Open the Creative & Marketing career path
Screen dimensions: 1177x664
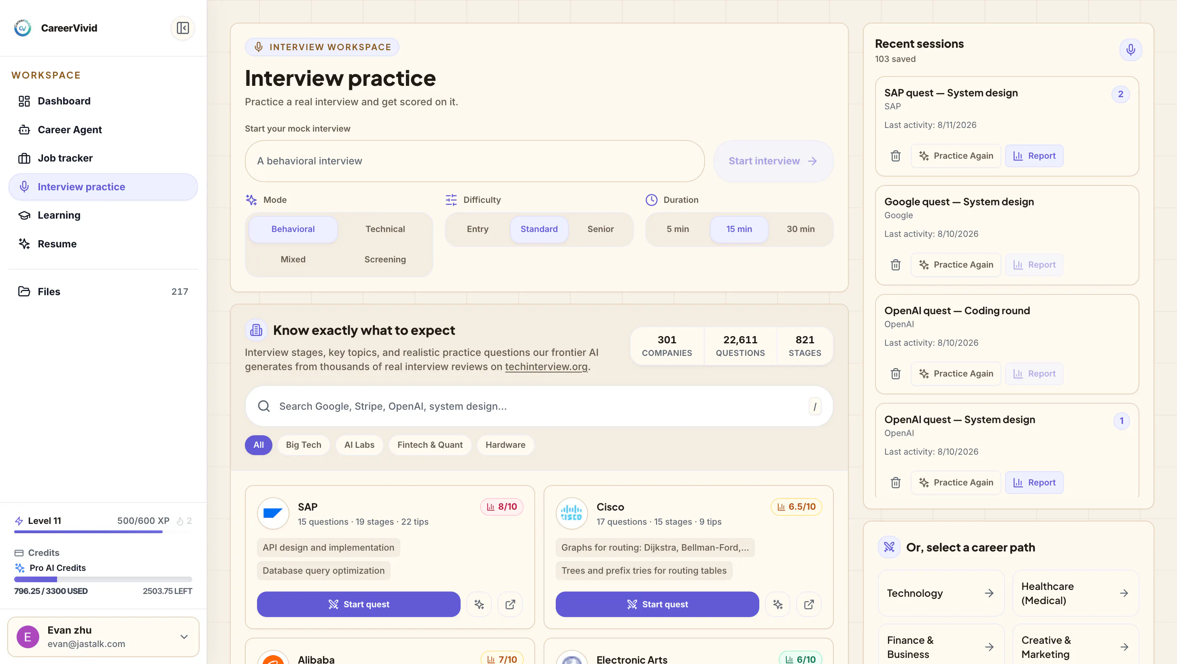(1075, 647)
